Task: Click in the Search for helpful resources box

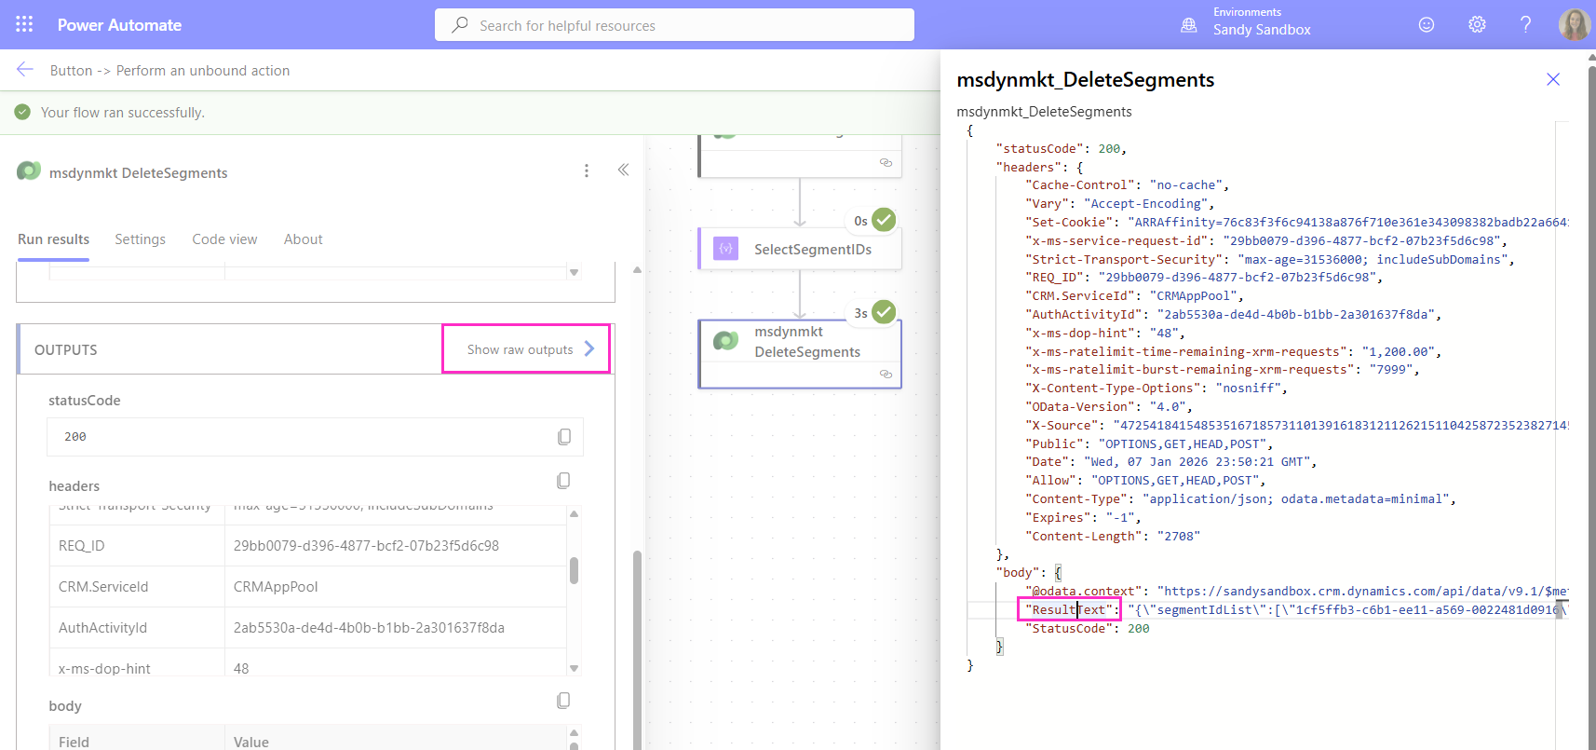Action: point(674,25)
